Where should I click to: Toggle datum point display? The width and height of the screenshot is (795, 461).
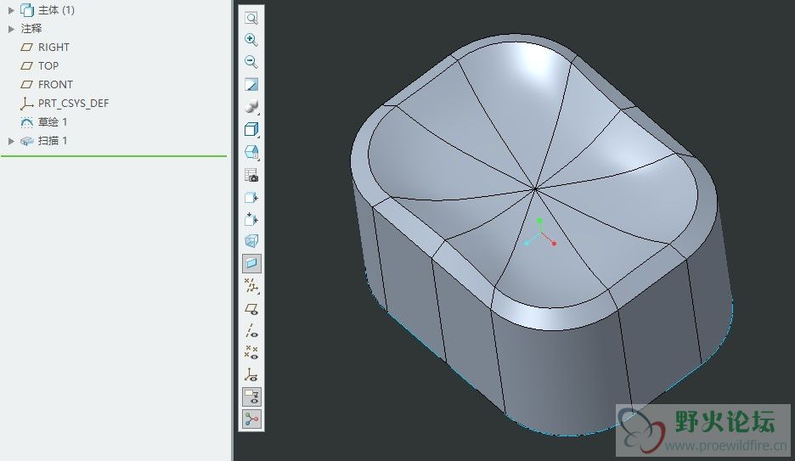pos(251,352)
